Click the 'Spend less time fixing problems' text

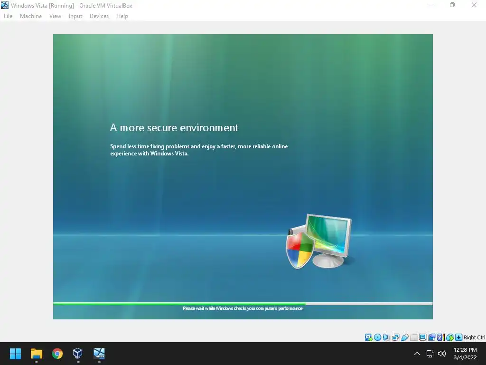pos(199,150)
